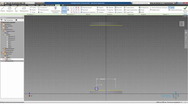Select the Смещение (Offset) tool
The height and width of the screenshot is (105, 188).
[119, 12]
